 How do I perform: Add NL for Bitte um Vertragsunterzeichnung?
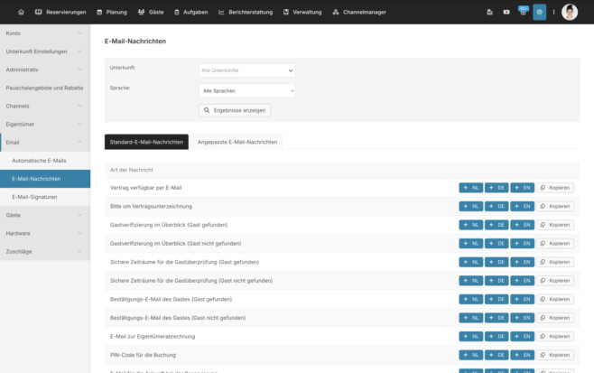click(471, 206)
